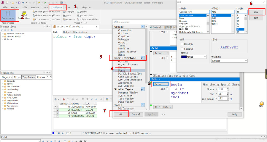Open the font color 海军蓝 dropdown

pos(205,57)
